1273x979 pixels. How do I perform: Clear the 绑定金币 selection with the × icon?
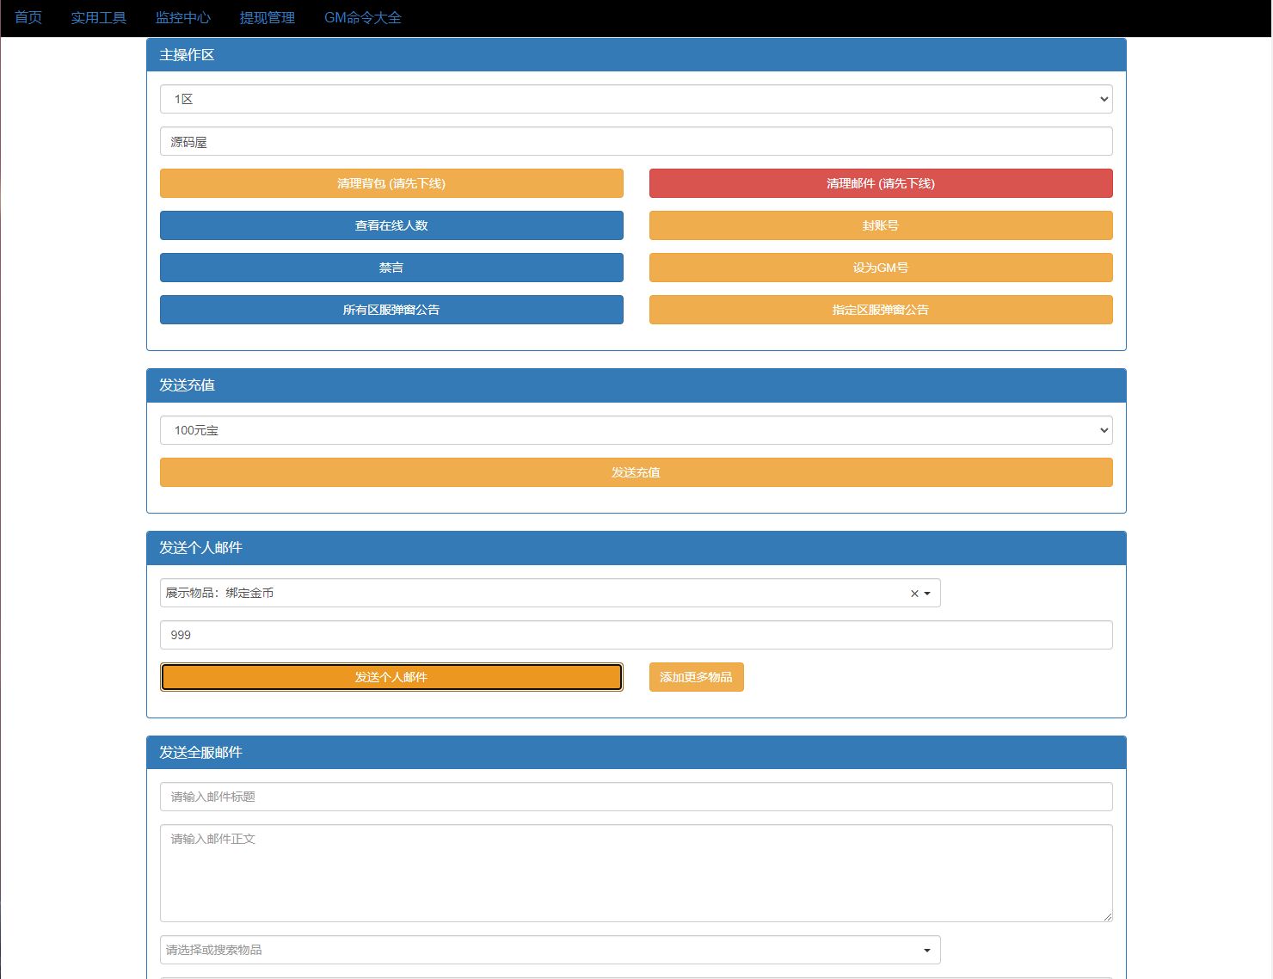(x=914, y=594)
